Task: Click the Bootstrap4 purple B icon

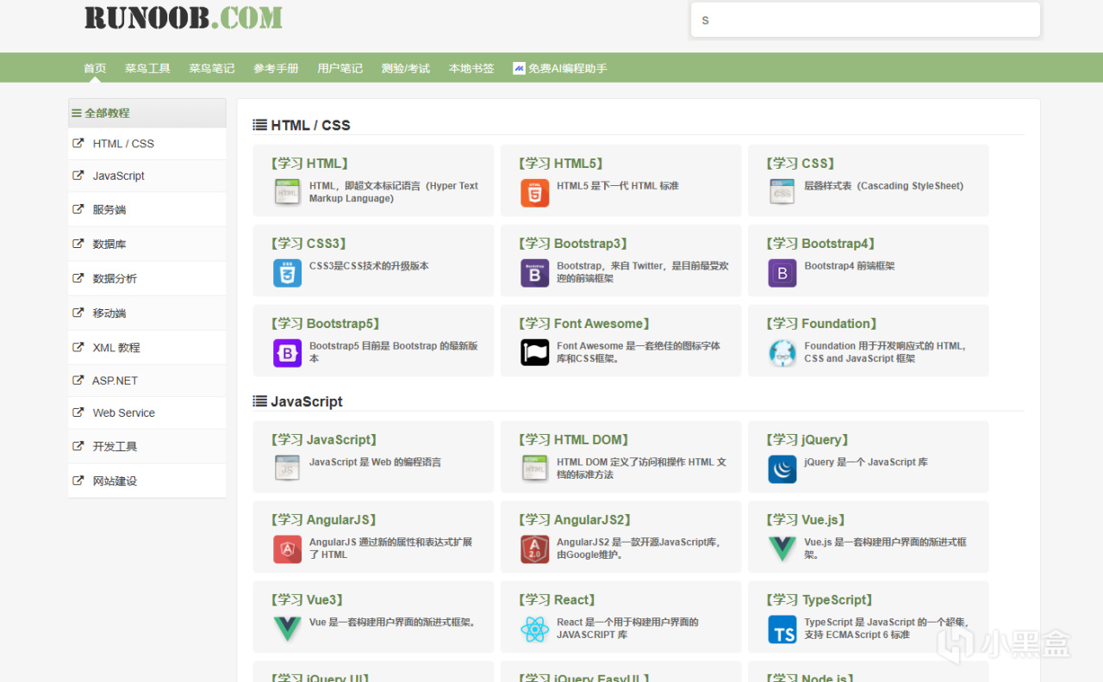Action: tap(782, 272)
